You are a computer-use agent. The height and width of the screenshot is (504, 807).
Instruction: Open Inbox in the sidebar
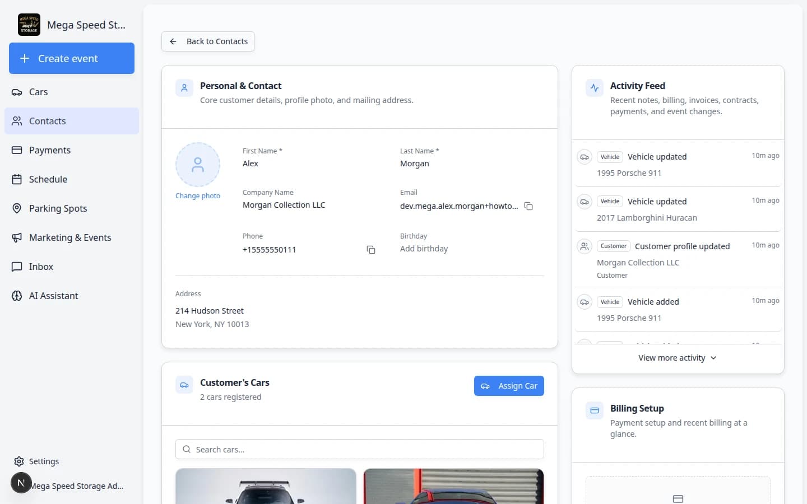pos(72,267)
